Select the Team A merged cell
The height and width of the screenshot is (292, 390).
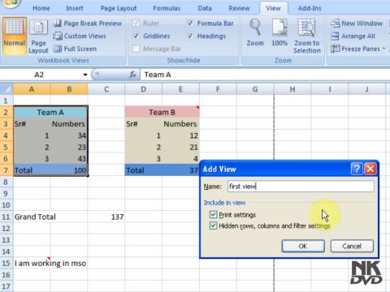50,112
